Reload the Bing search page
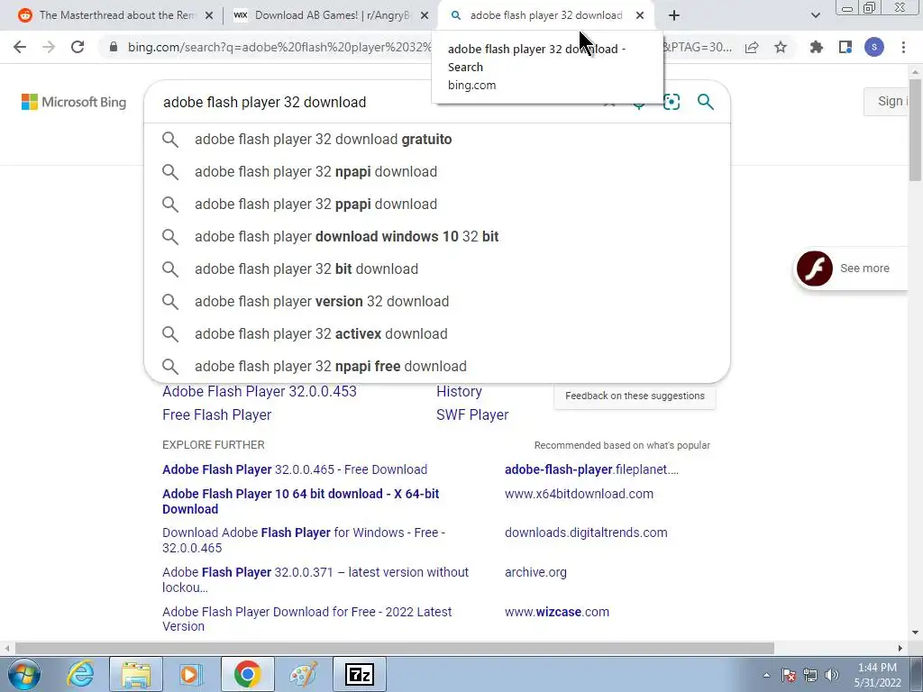The image size is (923, 692). [78, 47]
